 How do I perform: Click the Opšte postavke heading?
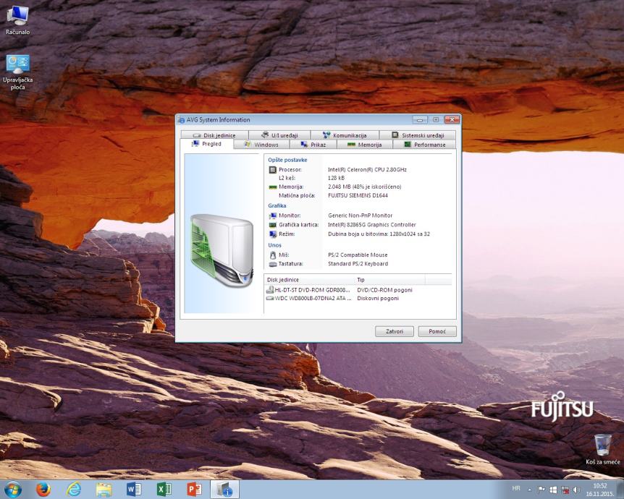[x=287, y=160]
